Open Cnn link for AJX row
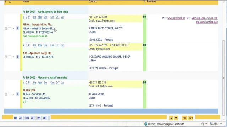This screenshot has width=227, height=127. [x=52, y=46]
